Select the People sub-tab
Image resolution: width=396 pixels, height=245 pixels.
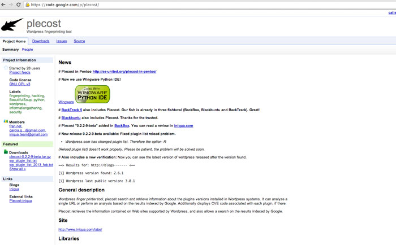(27, 50)
